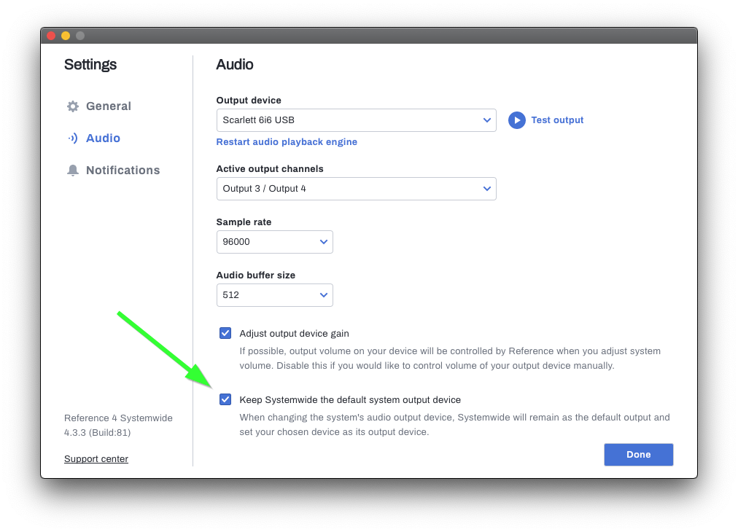Click the Reference 4 Systemwide version text
738x532 pixels.
118,425
